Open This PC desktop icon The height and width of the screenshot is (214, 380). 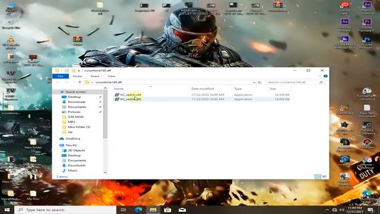point(11,7)
